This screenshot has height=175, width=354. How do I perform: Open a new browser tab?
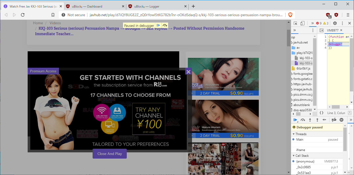pos(193,6)
